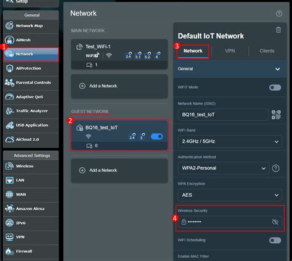Click the client count icon on BQ16_test_IoT

click(89, 146)
